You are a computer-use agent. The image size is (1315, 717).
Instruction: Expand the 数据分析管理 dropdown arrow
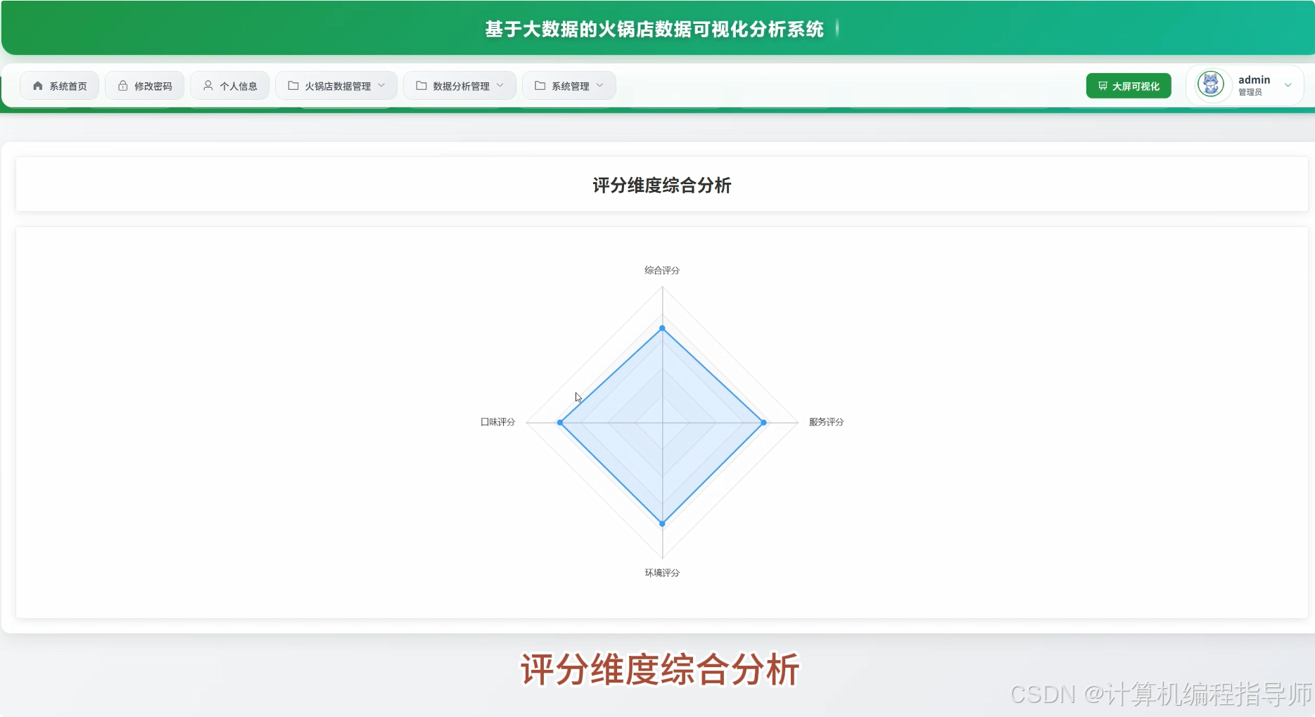[500, 85]
